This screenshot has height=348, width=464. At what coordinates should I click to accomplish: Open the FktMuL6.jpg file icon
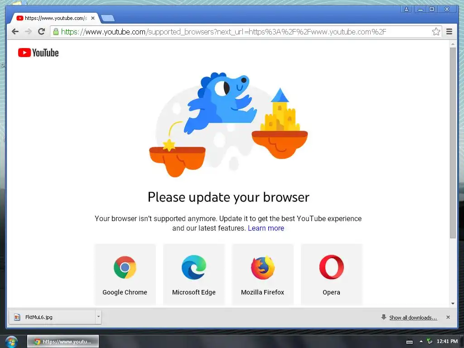(17, 317)
